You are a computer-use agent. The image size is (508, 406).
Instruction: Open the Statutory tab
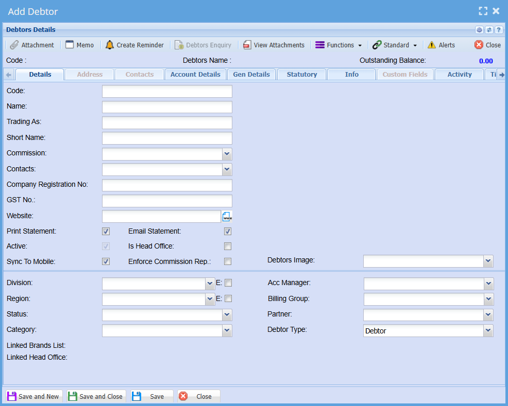(x=302, y=75)
